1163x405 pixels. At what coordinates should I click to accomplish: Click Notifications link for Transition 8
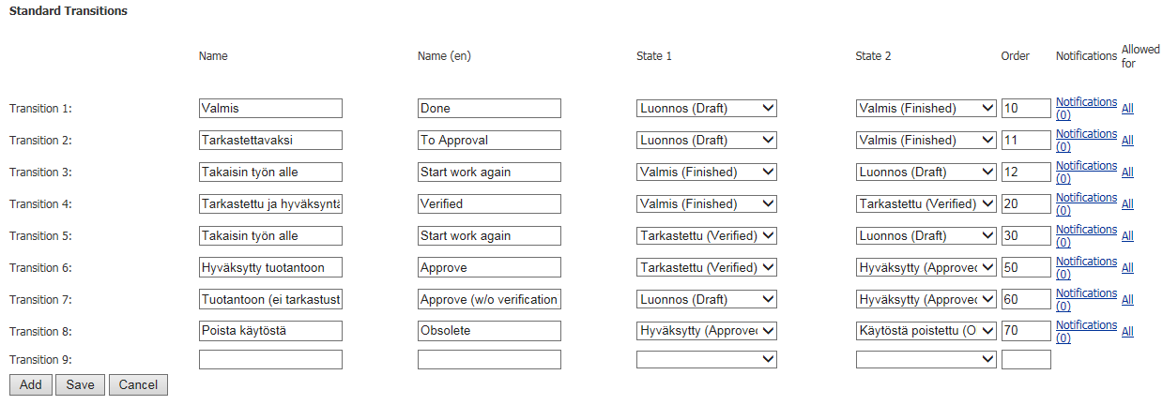[x=1086, y=332]
